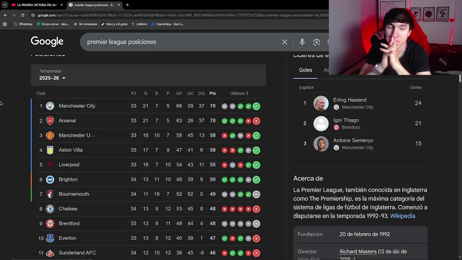Viewport: 462px width, 260px height.
Task: Reload the page with the refresh icon
Action: (22, 15)
